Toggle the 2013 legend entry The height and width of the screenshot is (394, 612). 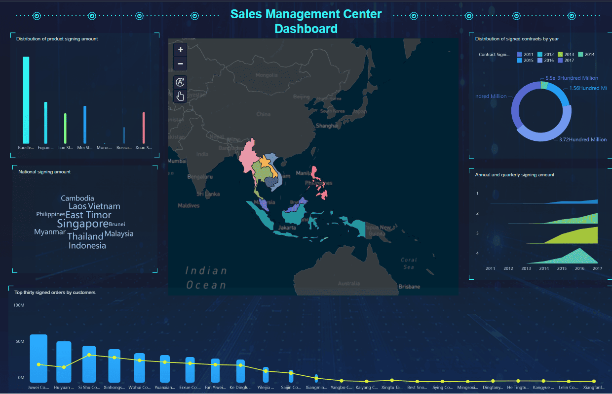566,54
